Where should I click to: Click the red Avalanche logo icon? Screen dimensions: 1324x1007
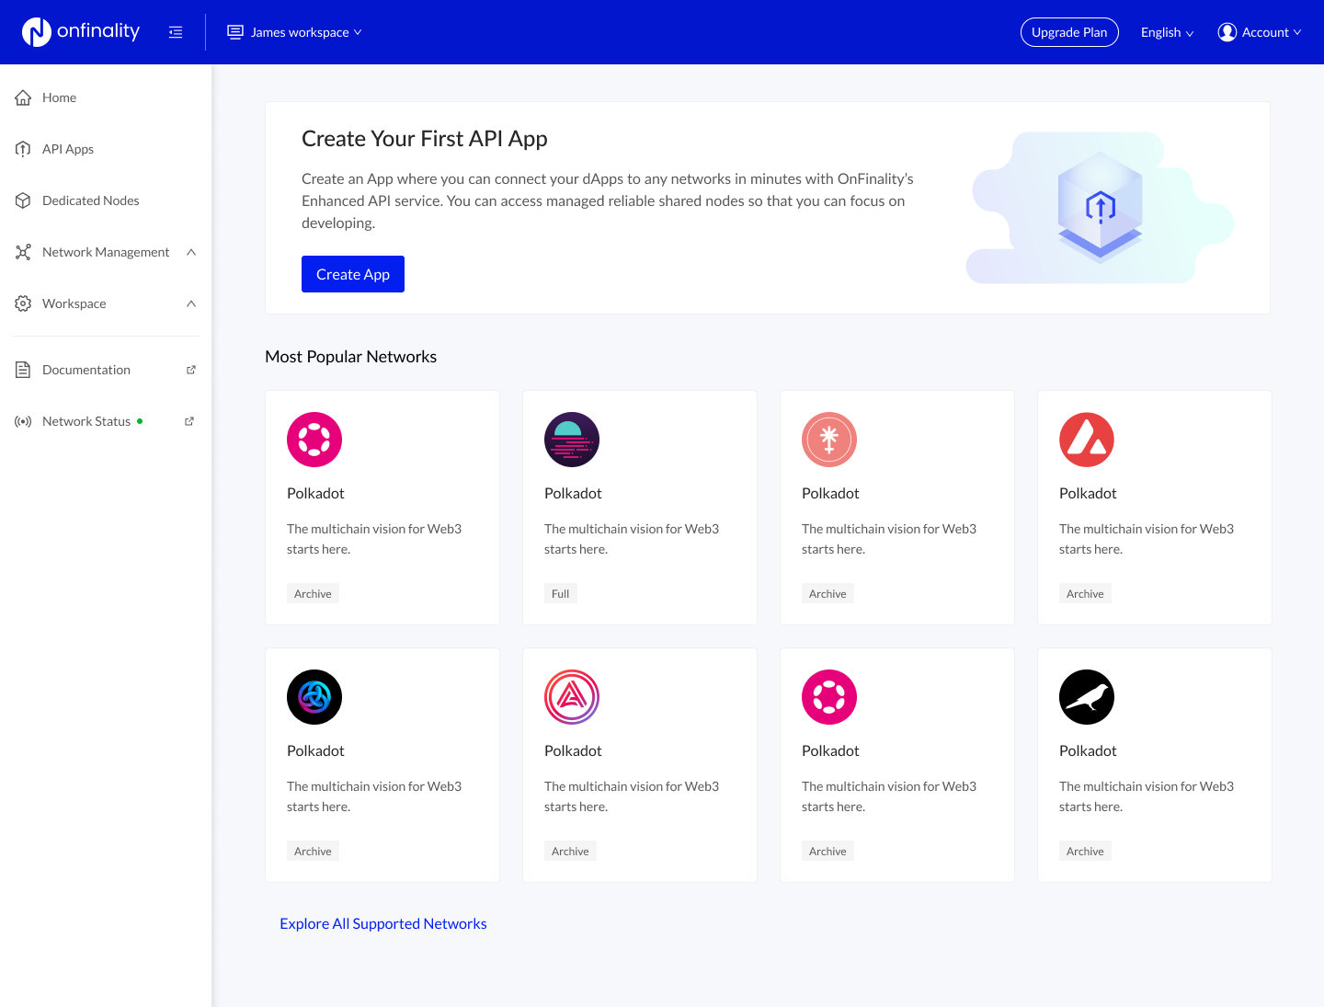point(1087,440)
